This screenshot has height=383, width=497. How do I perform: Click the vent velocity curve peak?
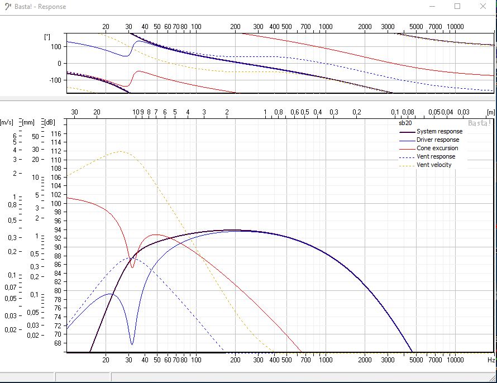pos(120,151)
